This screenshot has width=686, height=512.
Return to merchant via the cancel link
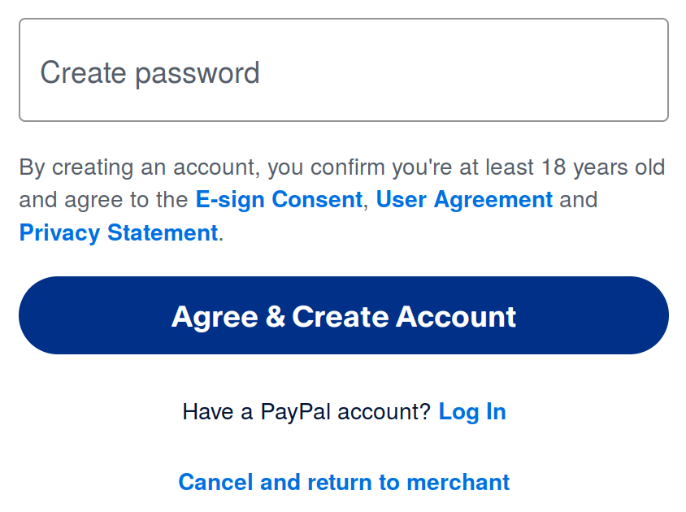click(x=344, y=482)
